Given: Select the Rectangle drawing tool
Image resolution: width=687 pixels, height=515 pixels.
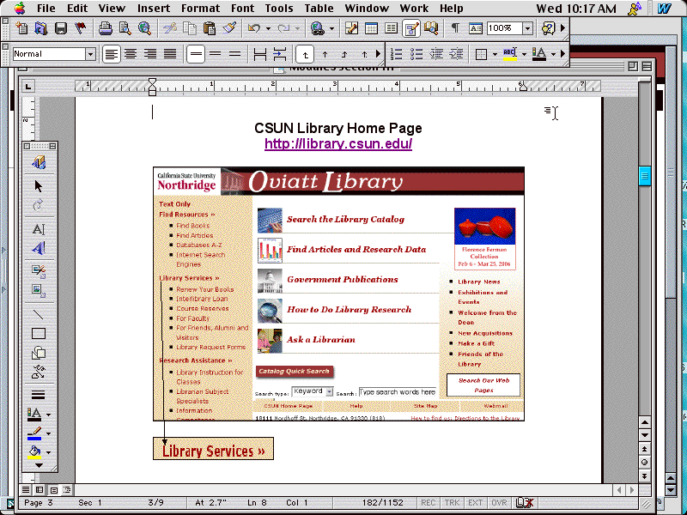Looking at the screenshot, I should [39, 334].
